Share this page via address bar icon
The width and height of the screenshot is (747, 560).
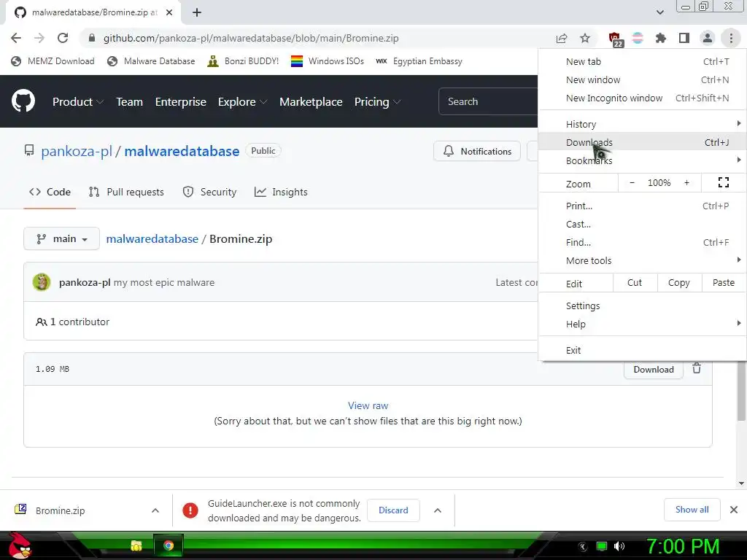(x=562, y=38)
